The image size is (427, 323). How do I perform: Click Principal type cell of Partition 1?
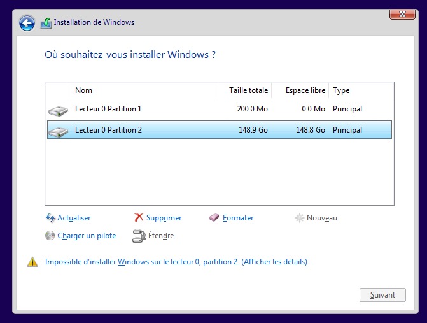pyautogui.click(x=347, y=109)
